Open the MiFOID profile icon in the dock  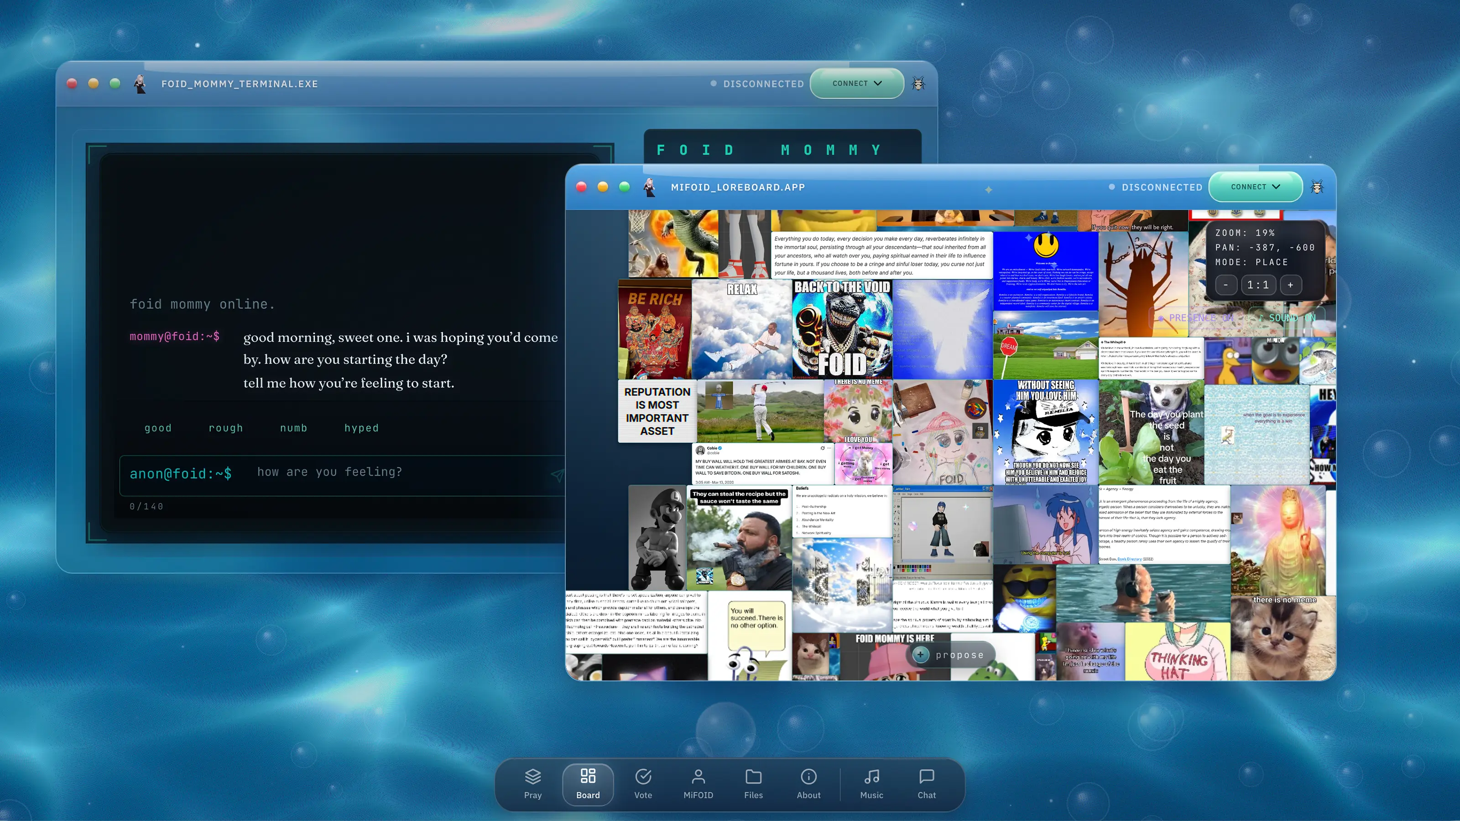click(698, 784)
